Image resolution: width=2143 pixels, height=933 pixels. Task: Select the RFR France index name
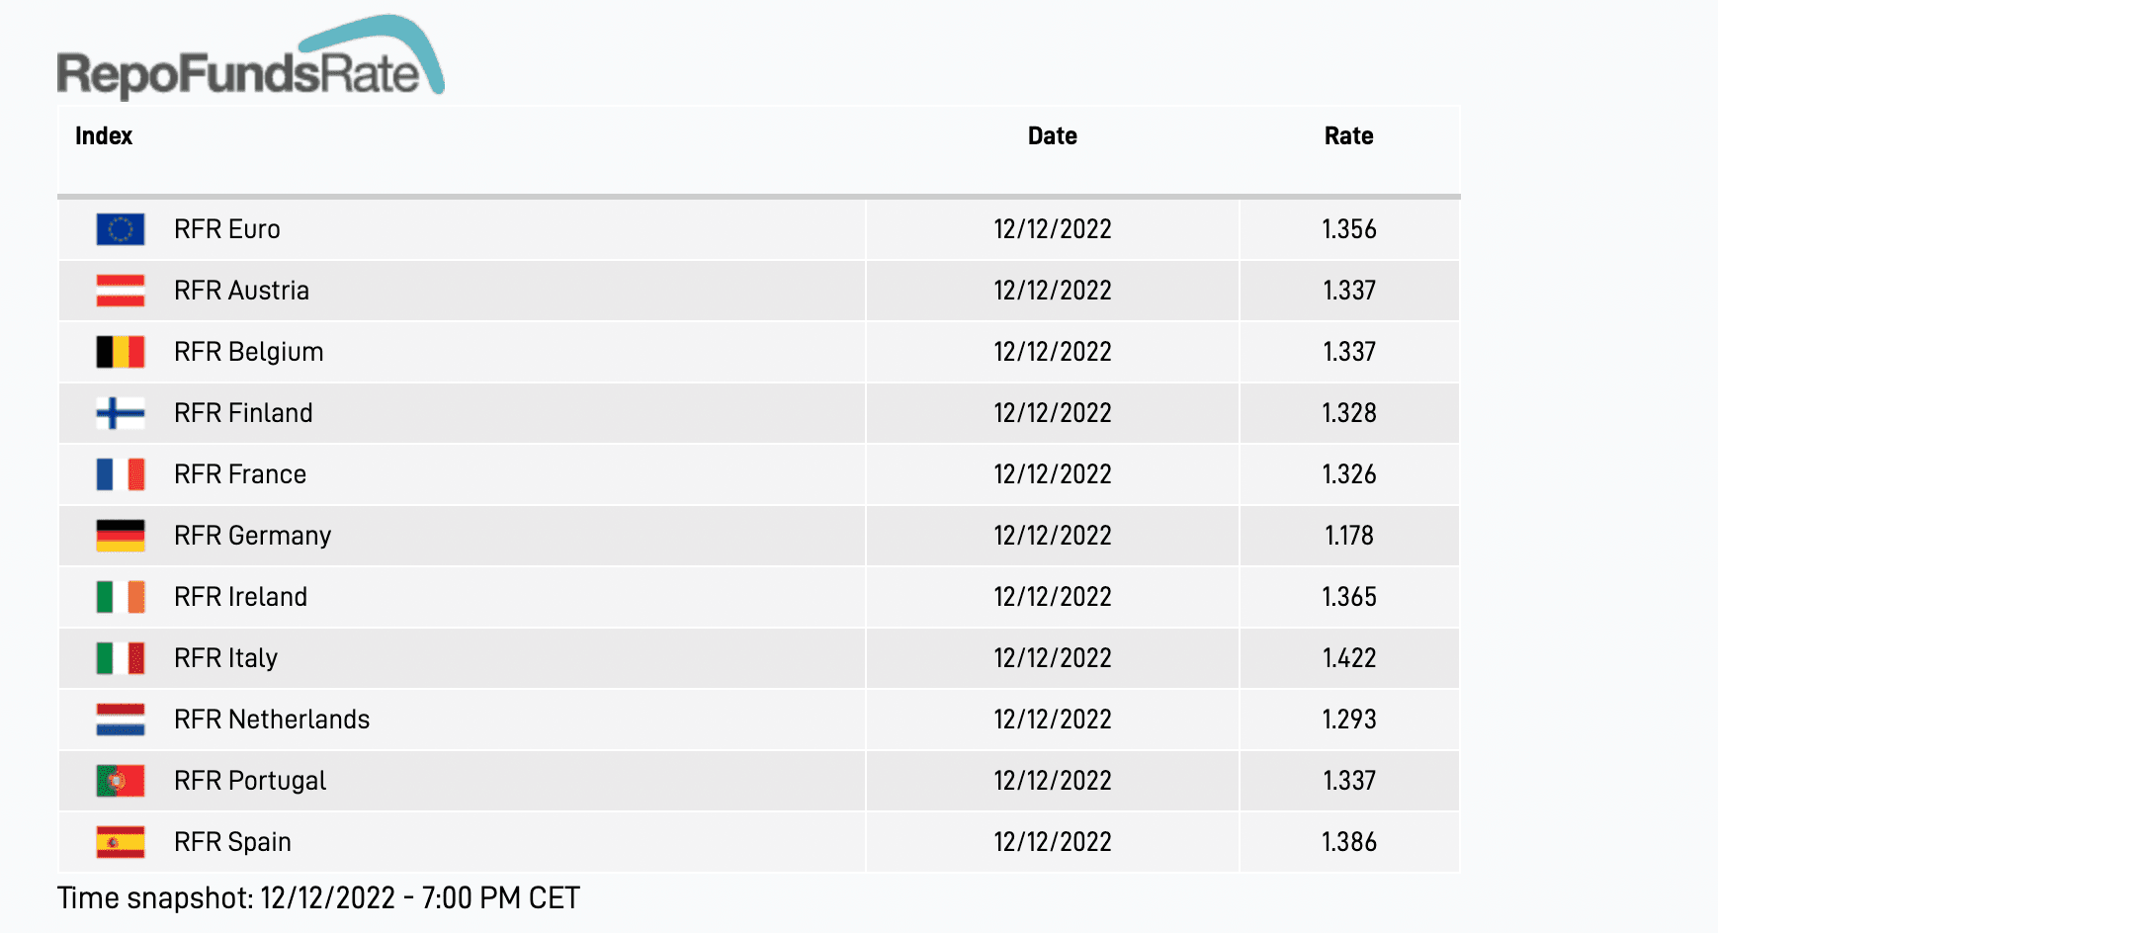click(x=240, y=474)
